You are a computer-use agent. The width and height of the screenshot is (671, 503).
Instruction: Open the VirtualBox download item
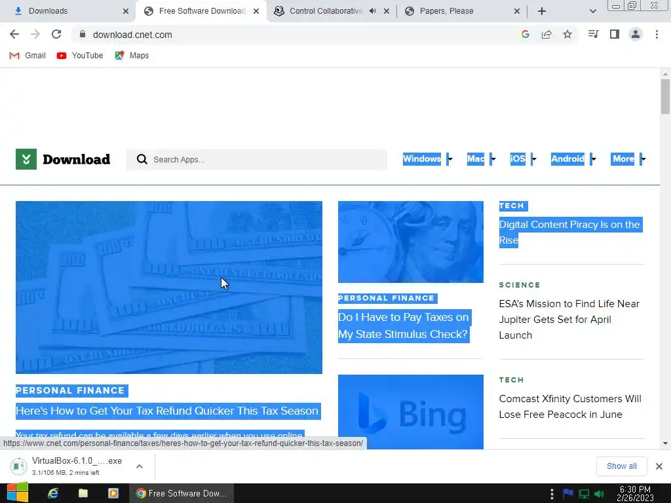68,466
